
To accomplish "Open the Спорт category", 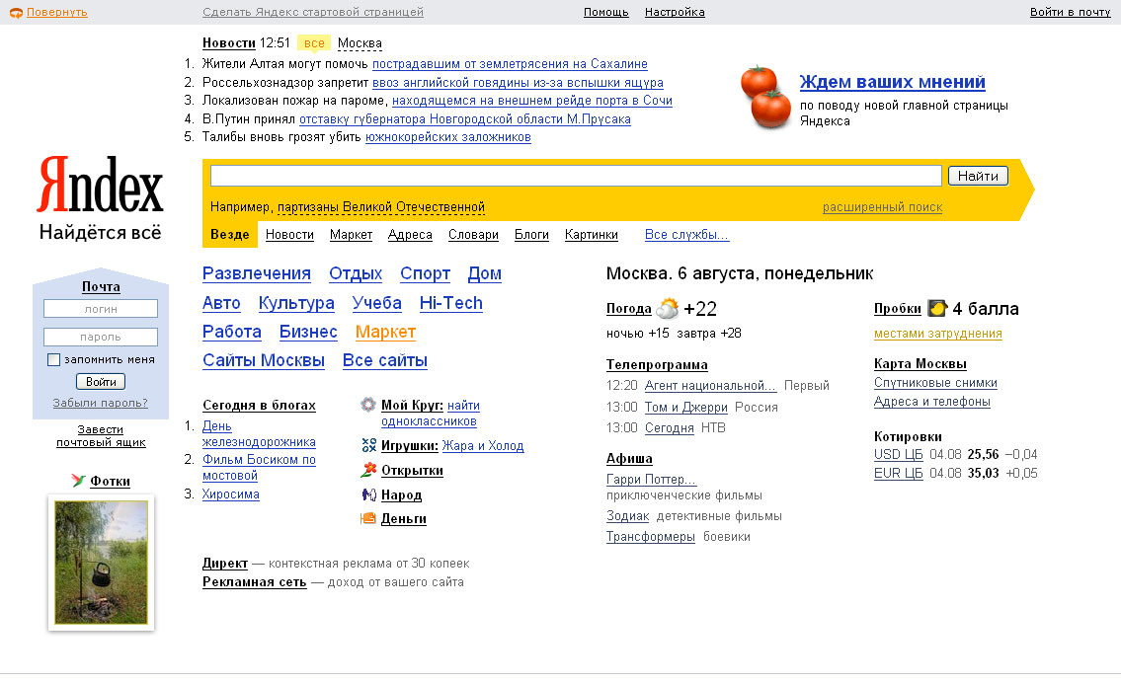I will (426, 273).
